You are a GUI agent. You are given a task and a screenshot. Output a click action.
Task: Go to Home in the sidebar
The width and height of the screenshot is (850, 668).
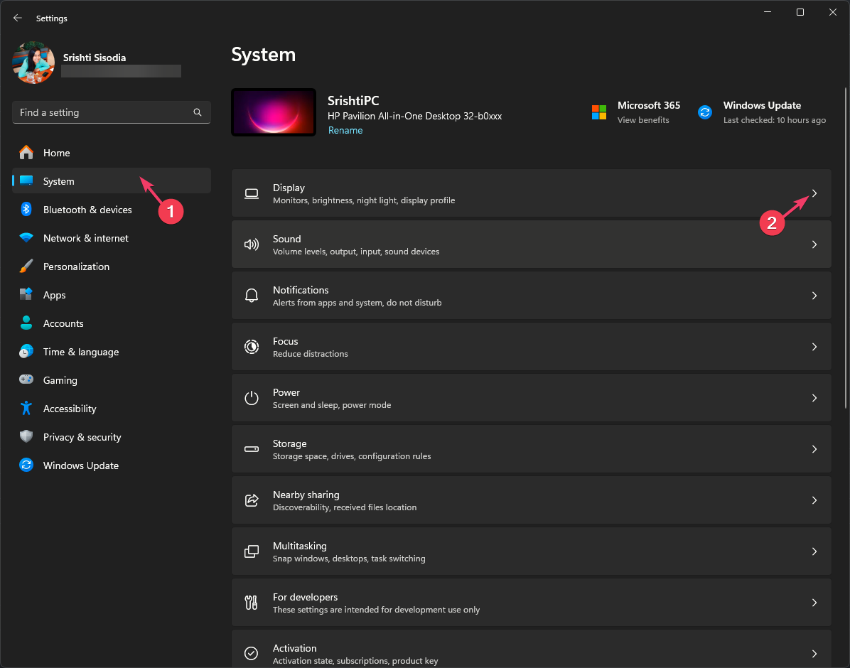tap(56, 153)
